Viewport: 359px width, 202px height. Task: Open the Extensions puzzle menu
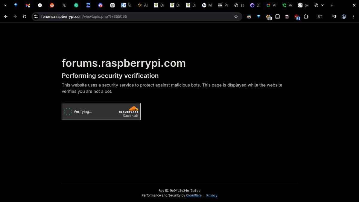(306, 17)
